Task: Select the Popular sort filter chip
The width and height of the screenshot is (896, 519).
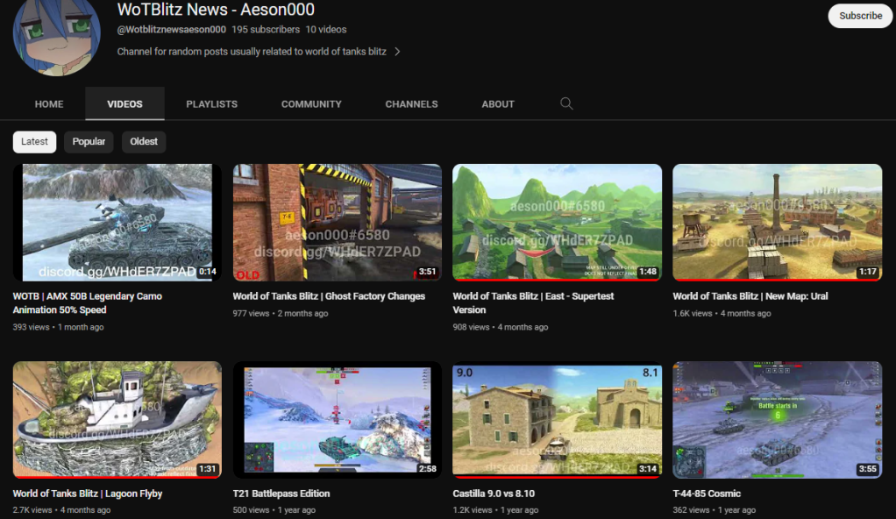Action: click(x=89, y=142)
